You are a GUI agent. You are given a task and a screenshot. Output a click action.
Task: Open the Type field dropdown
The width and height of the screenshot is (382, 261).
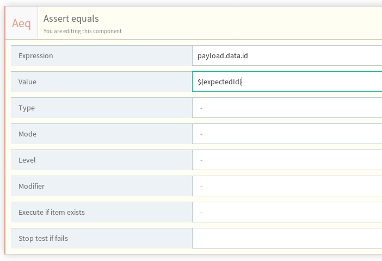(287, 108)
